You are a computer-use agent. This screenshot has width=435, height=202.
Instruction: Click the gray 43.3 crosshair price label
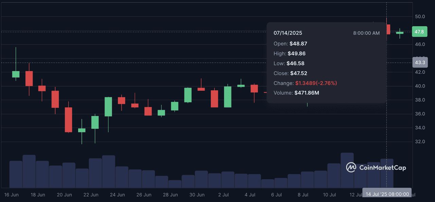click(420, 62)
